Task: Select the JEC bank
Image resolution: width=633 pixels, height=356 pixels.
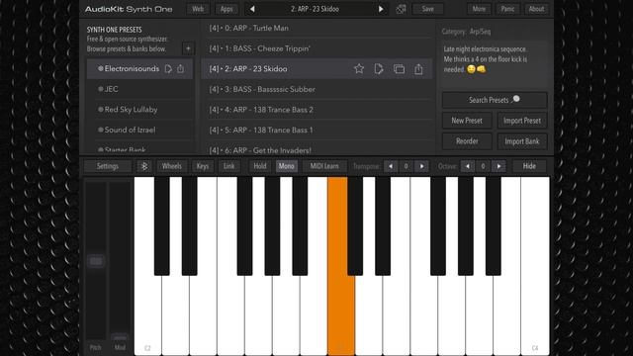Action: pos(140,89)
